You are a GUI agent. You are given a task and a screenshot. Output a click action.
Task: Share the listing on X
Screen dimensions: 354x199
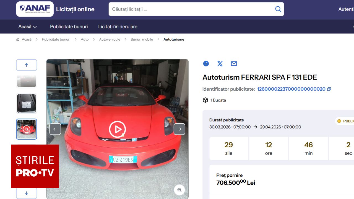[x=220, y=64]
